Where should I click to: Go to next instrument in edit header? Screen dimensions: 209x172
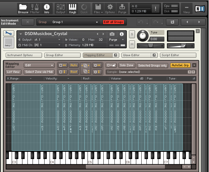[199, 22]
